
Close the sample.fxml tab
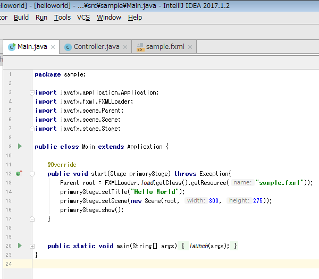point(190,47)
